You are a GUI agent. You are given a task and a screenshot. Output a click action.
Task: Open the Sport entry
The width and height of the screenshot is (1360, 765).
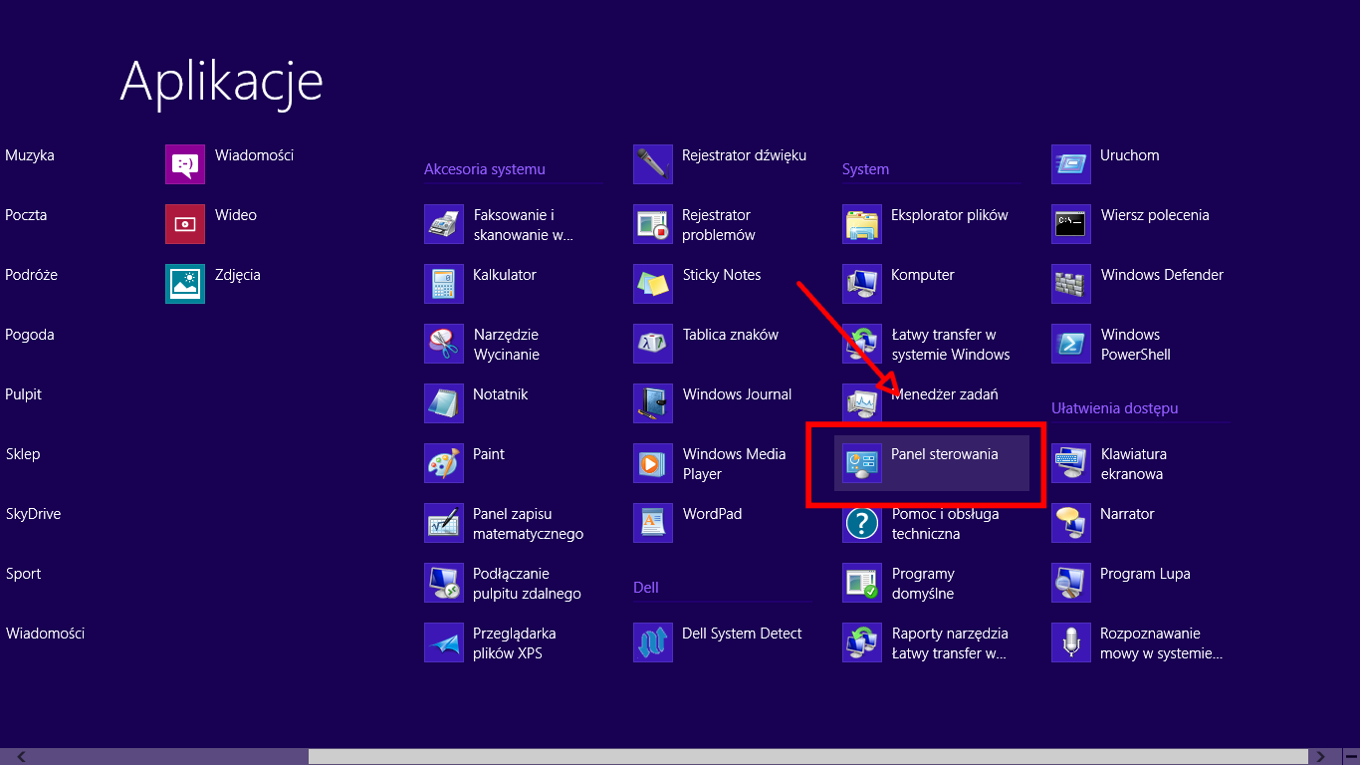(24, 574)
